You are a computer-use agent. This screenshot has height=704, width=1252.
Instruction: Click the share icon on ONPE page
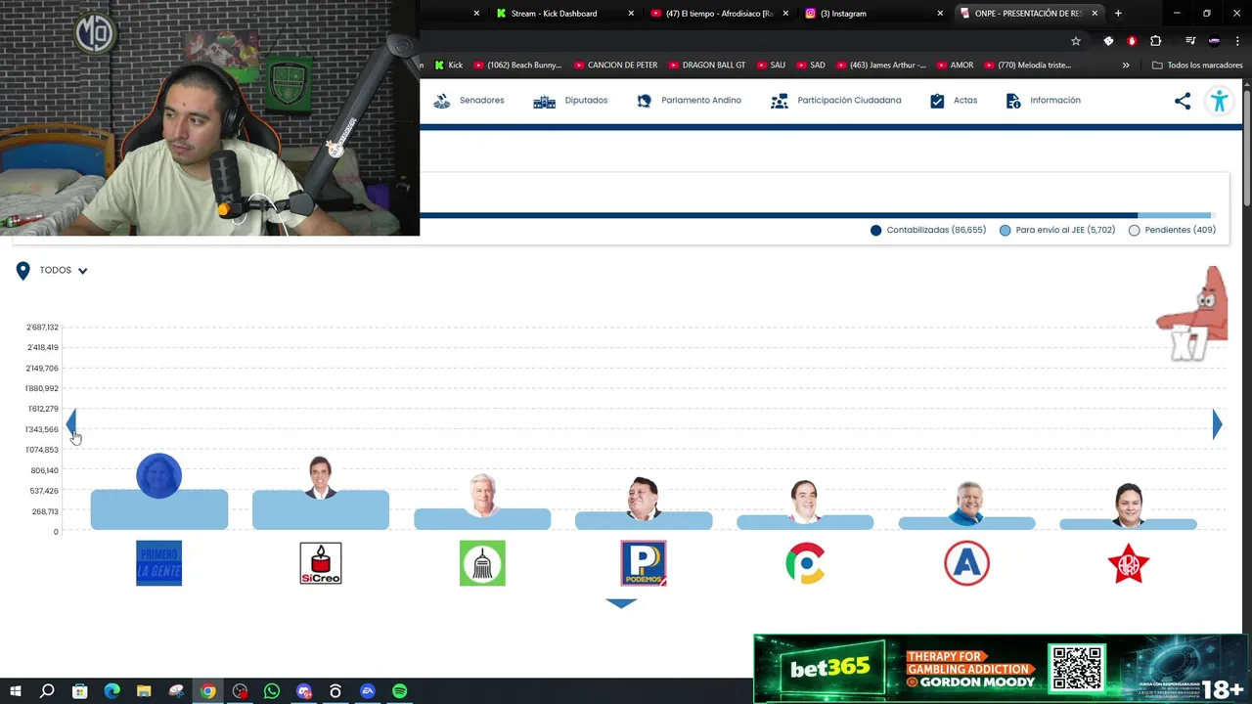(x=1183, y=101)
